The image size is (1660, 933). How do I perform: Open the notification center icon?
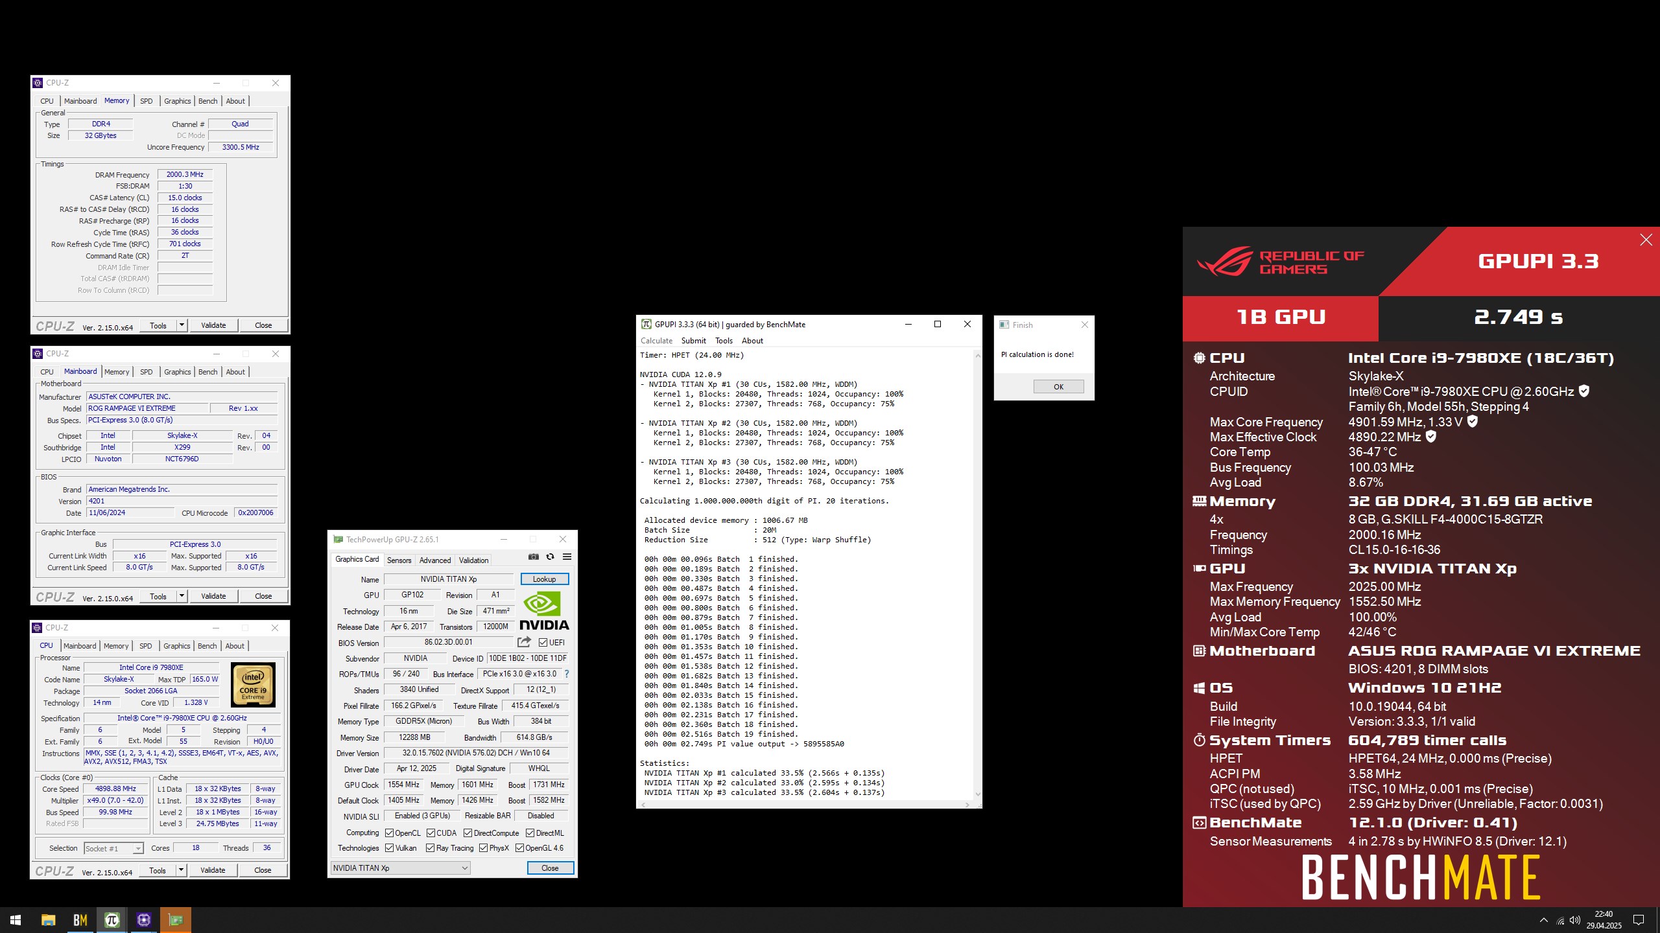1639,920
